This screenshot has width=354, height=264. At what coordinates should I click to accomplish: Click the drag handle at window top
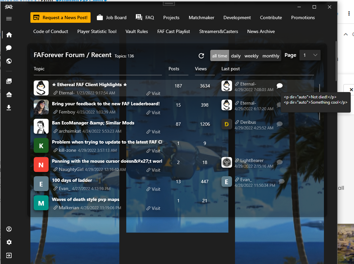point(169,4)
